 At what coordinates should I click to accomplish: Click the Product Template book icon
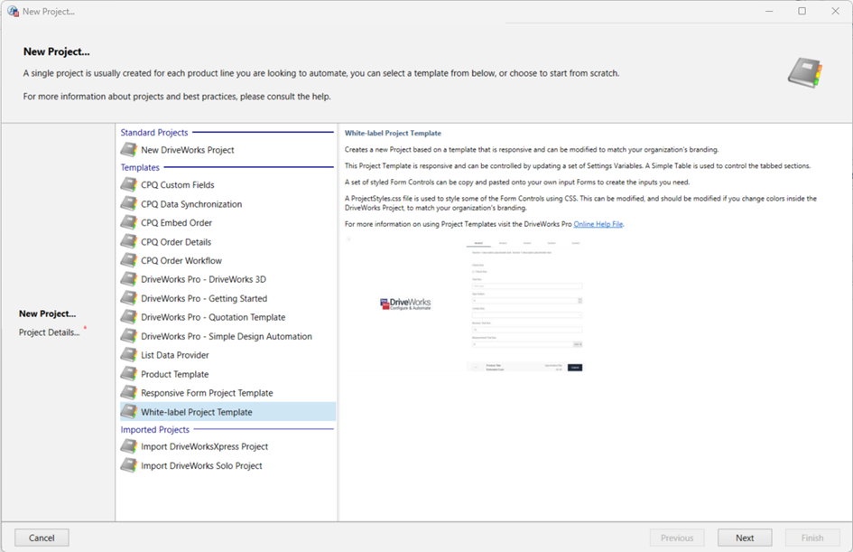click(129, 374)
